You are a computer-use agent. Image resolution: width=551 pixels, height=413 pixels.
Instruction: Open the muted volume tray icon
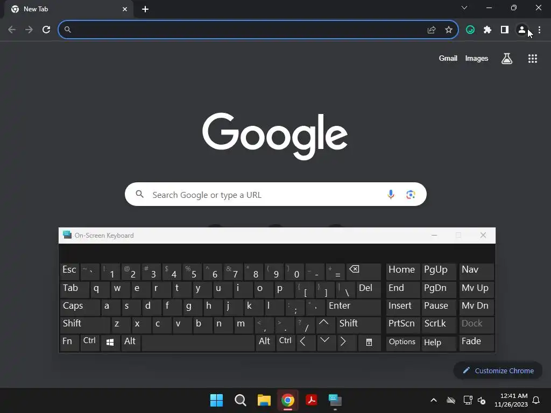click(482, 400)
